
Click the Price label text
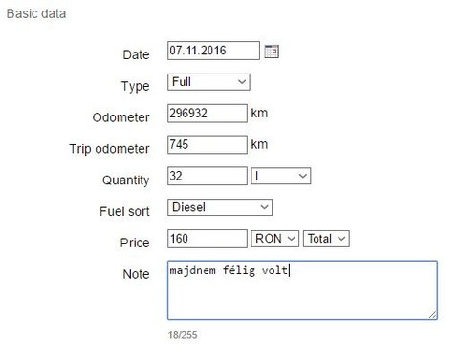pos(135,243)
